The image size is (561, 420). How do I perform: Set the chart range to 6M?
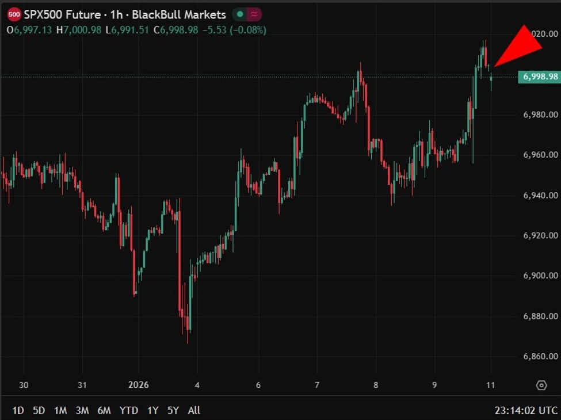click(x=104, y=410)
